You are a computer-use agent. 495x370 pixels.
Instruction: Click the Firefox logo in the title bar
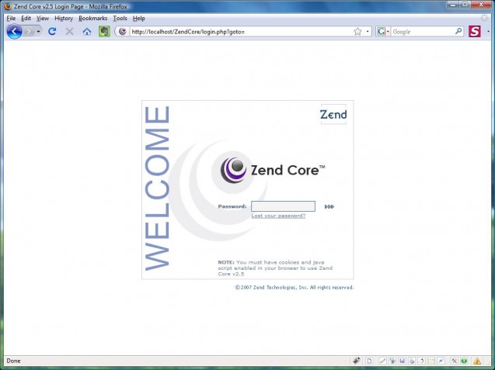click(8, 6)
